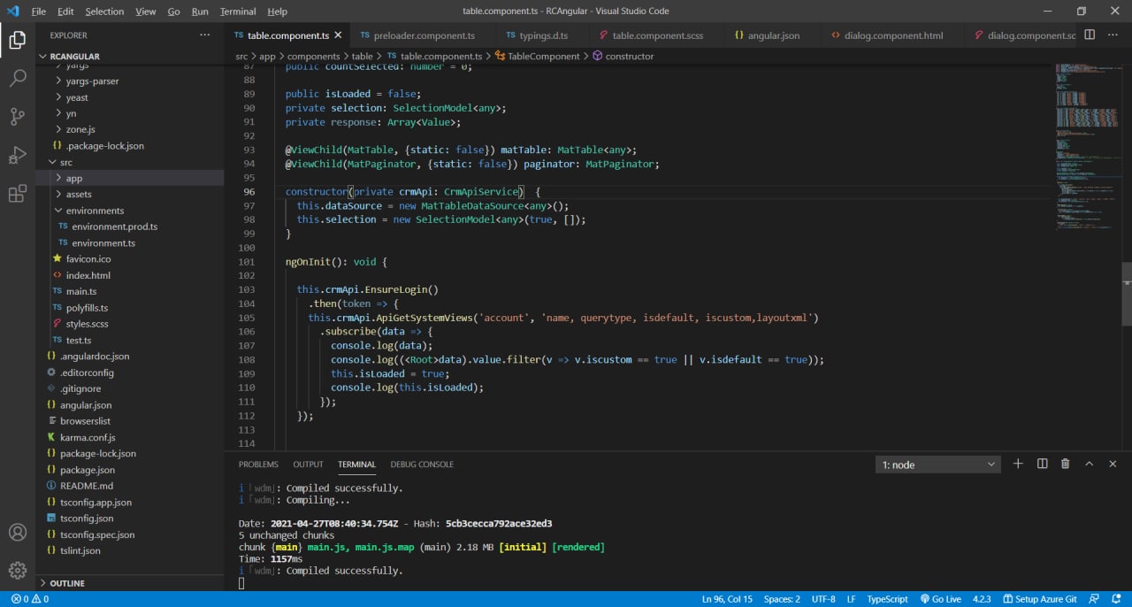Screen dimensions: 1132x607
Task: Kill terminal with the trash icon
Action: 1065,464
